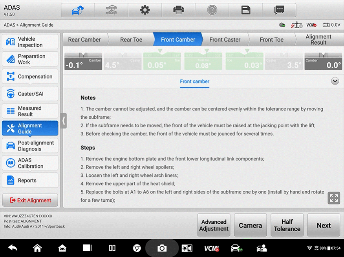The image size is (344, 257).
Task: Open the settings gear in top toolbar
Action: click(x=145, y=10)
